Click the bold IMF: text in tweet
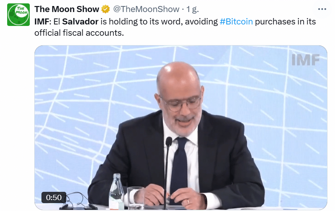The height and width of the screenshot is (211, 335). coord(43,21)
